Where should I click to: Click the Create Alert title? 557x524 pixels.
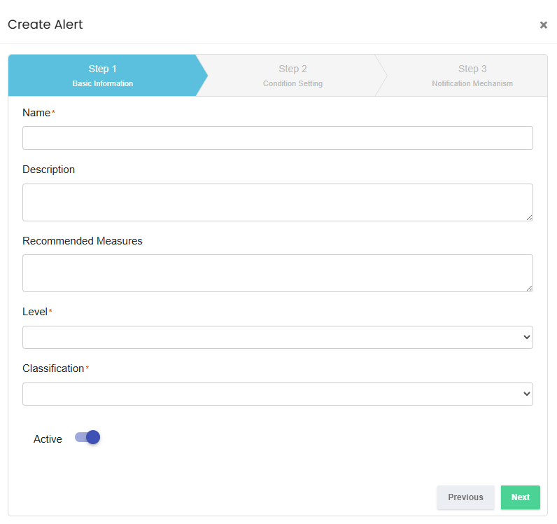pyautogui.click(x=45, y=25)
